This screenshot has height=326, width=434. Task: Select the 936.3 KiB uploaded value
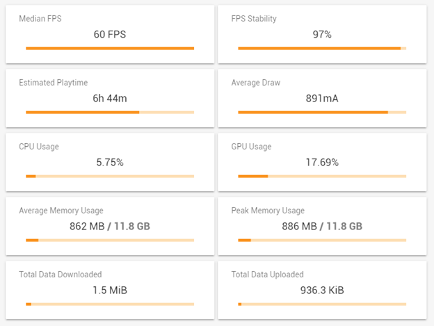click(322, 290)
